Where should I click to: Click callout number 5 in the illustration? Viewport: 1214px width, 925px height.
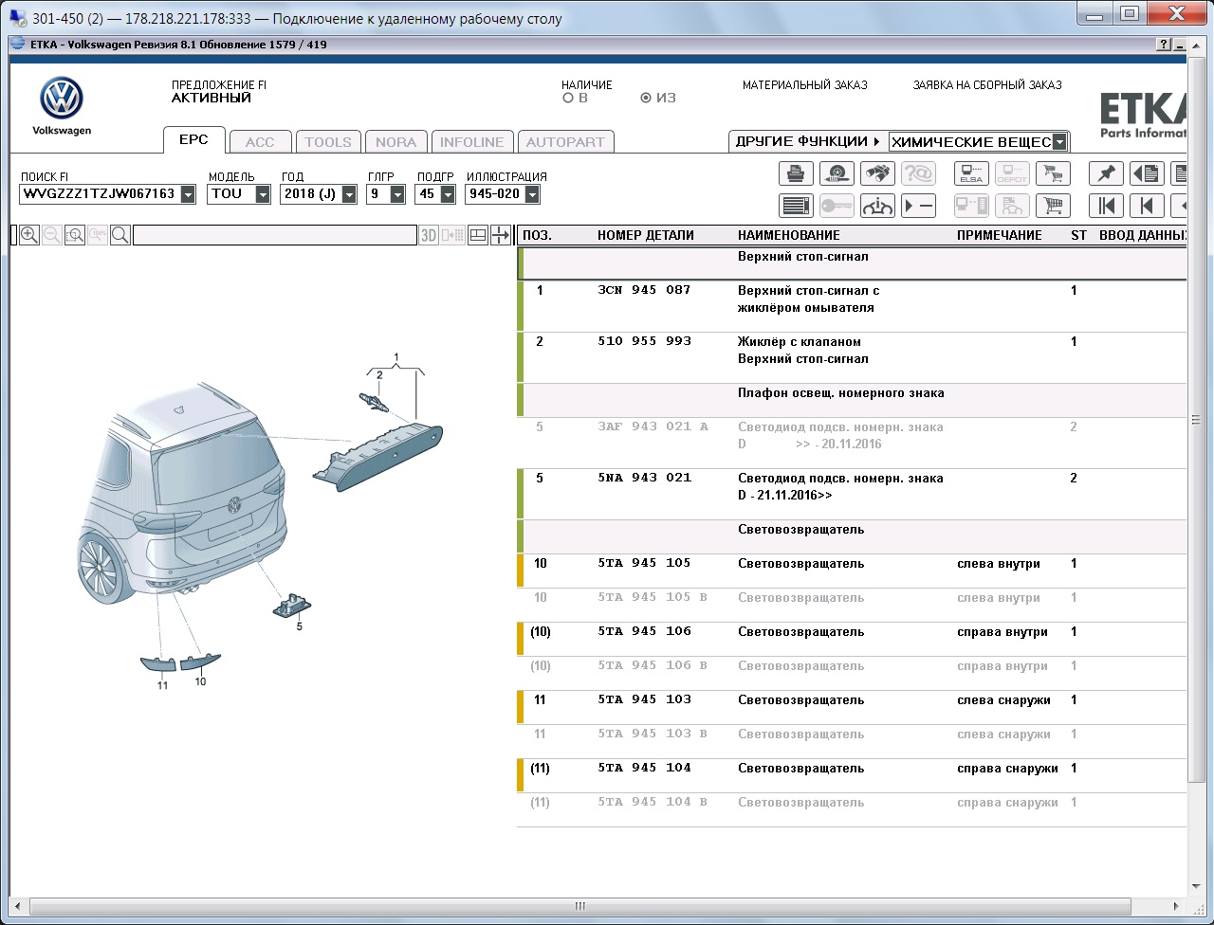299,626
